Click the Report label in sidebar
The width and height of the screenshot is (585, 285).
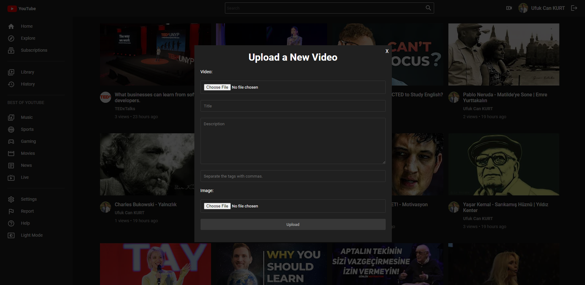(x=27, y=211)
